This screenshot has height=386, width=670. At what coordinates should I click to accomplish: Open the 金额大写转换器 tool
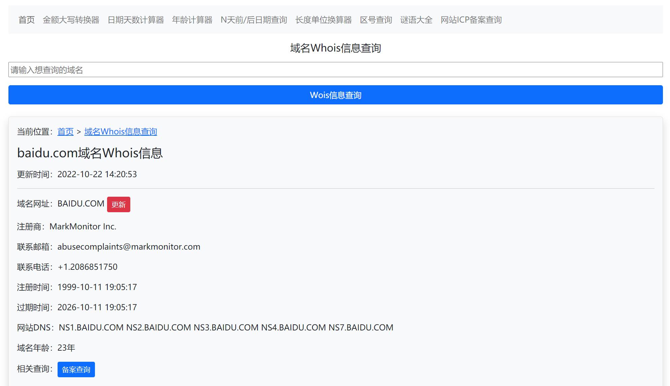[x=71, y=20]
